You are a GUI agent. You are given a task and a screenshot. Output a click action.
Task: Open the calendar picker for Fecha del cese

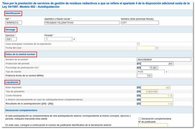157,48
